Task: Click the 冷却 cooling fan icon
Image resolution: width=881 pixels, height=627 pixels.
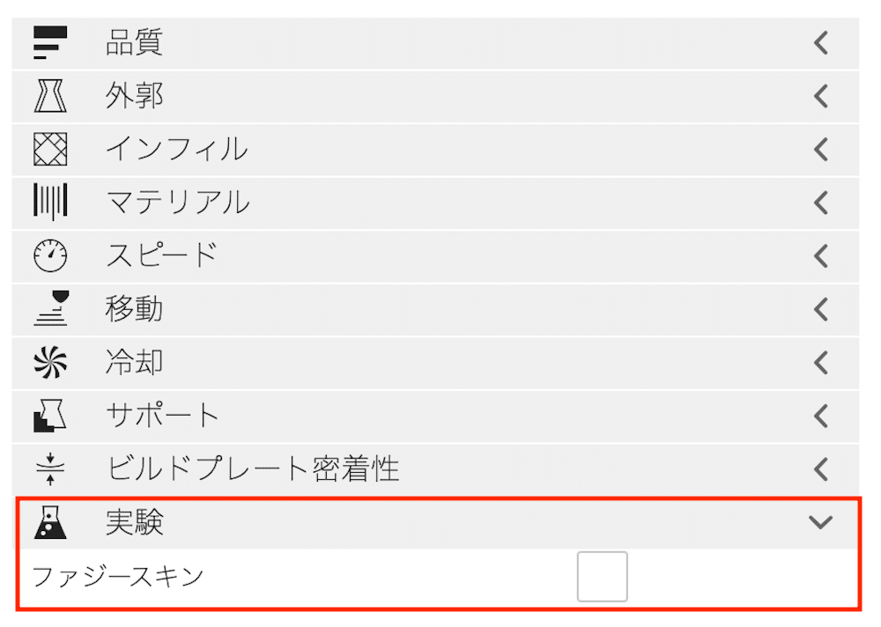Action: (x=50, y=363)
